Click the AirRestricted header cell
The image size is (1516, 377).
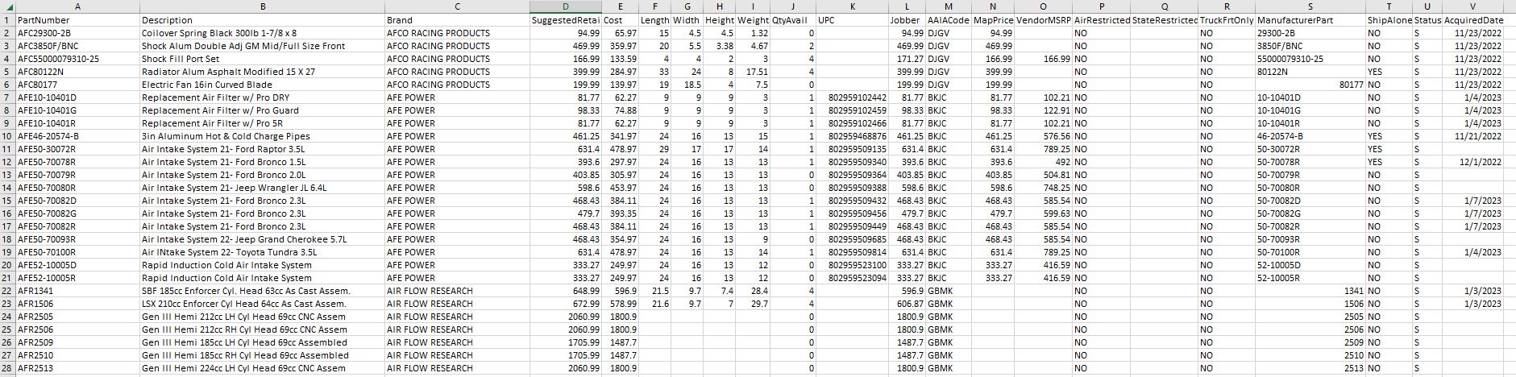[1102, 20]
